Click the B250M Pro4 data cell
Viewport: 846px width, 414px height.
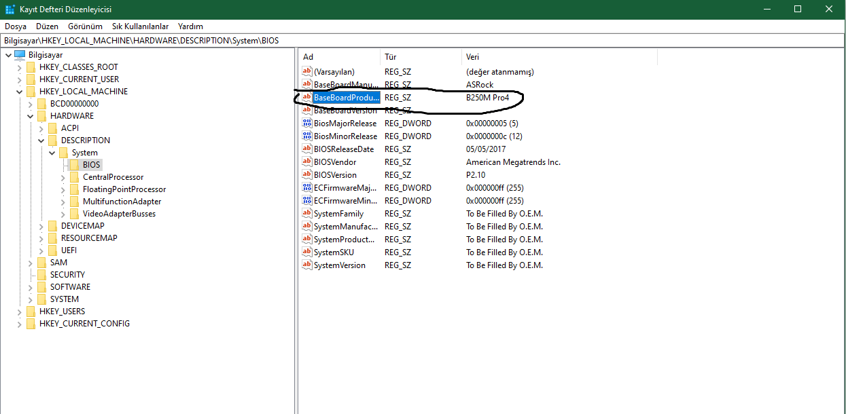coord(487,98)
